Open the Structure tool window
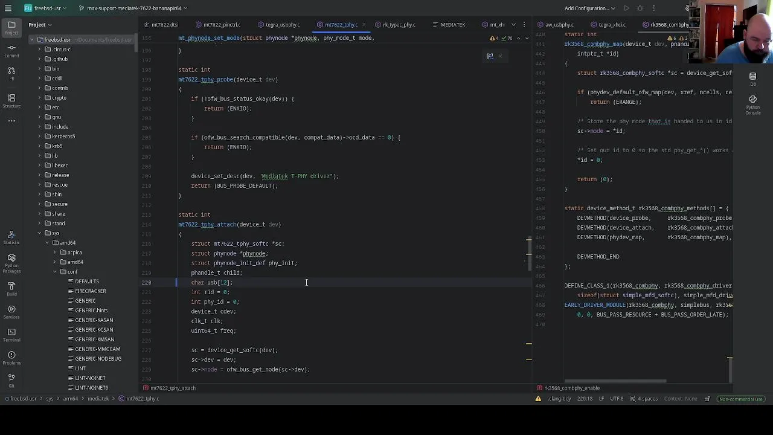This screenshot has height=435, width=773. [x=11, y=100]
